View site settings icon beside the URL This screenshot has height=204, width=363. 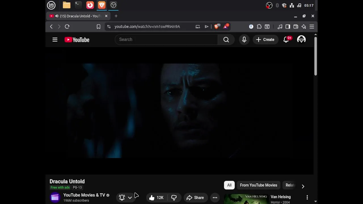click(x=109, y=27)
